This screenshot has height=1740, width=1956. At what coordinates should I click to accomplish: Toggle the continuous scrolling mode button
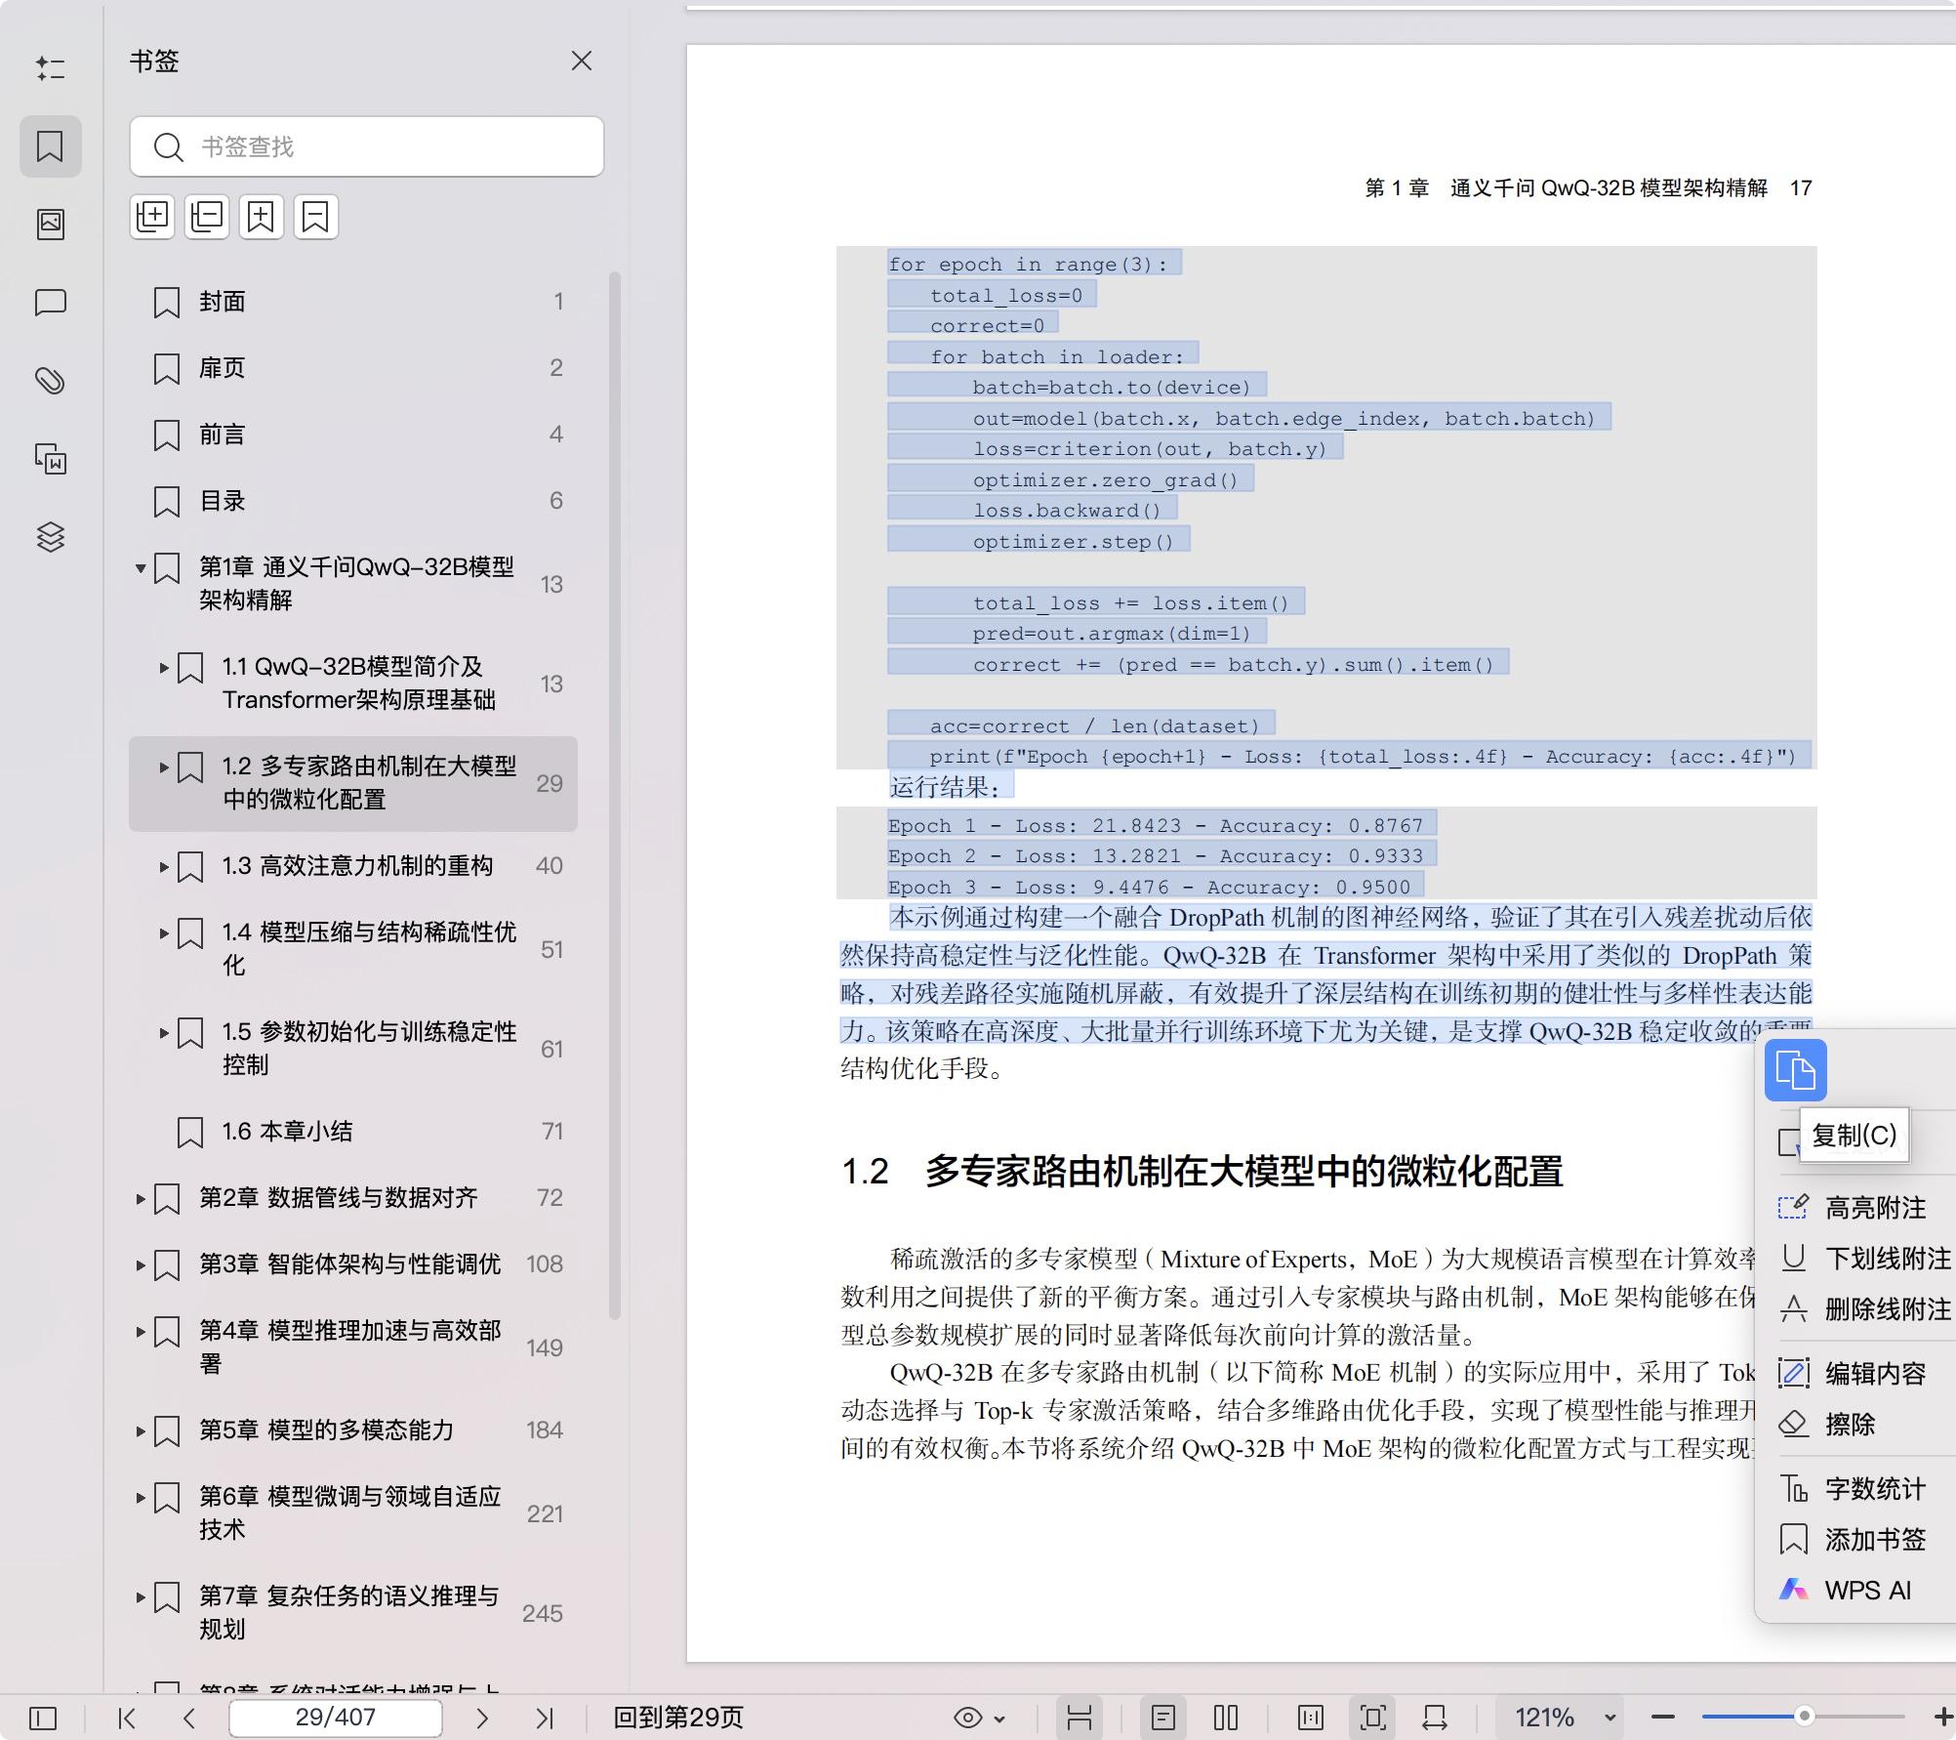[x=1079, y=1718]
